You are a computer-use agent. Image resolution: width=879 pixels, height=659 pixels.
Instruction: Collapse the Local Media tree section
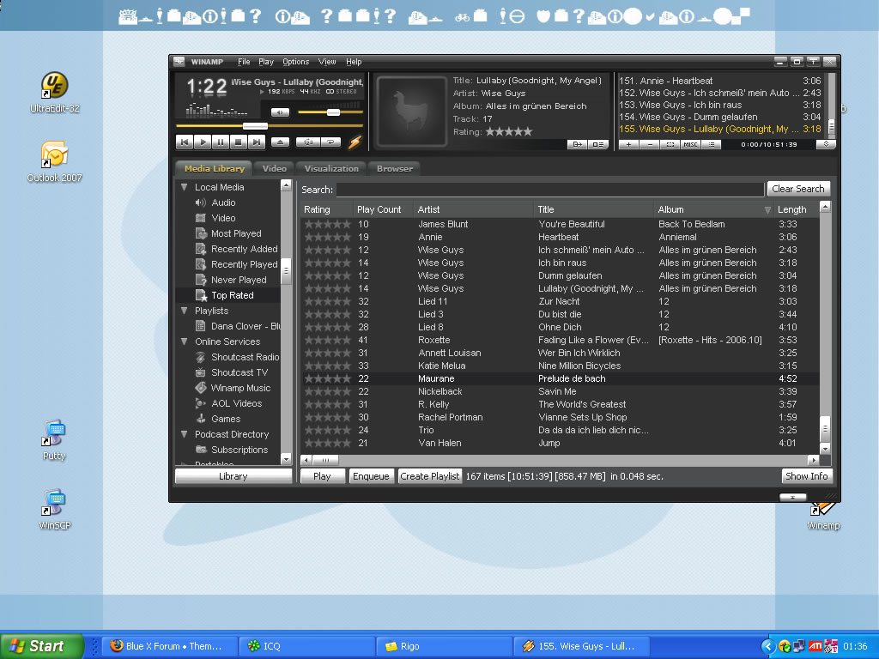click(x=184, y=187)
